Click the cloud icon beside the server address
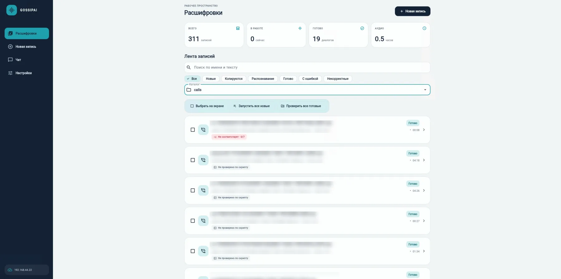 point(10,270)
